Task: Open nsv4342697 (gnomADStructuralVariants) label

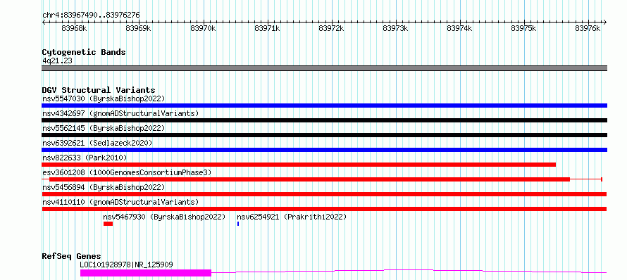Action: 120,113
